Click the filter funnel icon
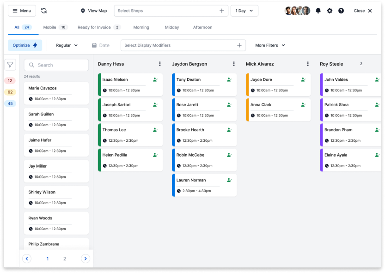 10,65
